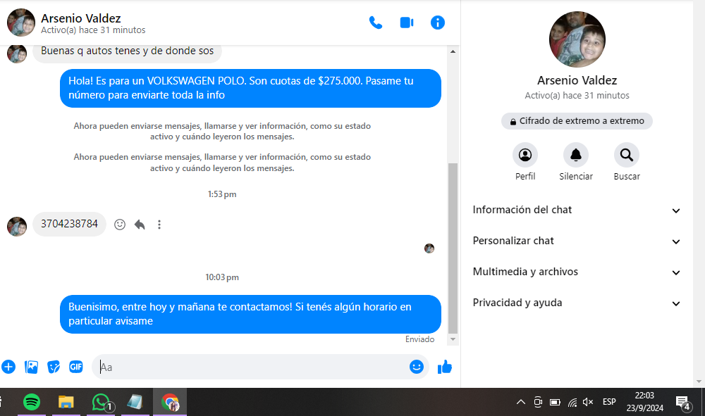
Task: Click the 1:53 pm timestamp
Action: click(x=222, y=194)
